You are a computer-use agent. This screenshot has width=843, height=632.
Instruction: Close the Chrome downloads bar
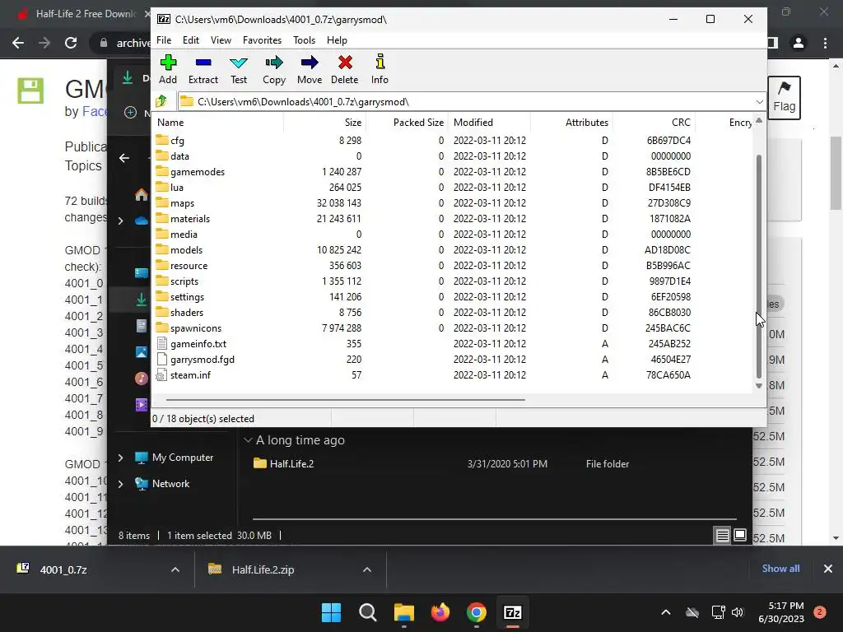[828, 569]
